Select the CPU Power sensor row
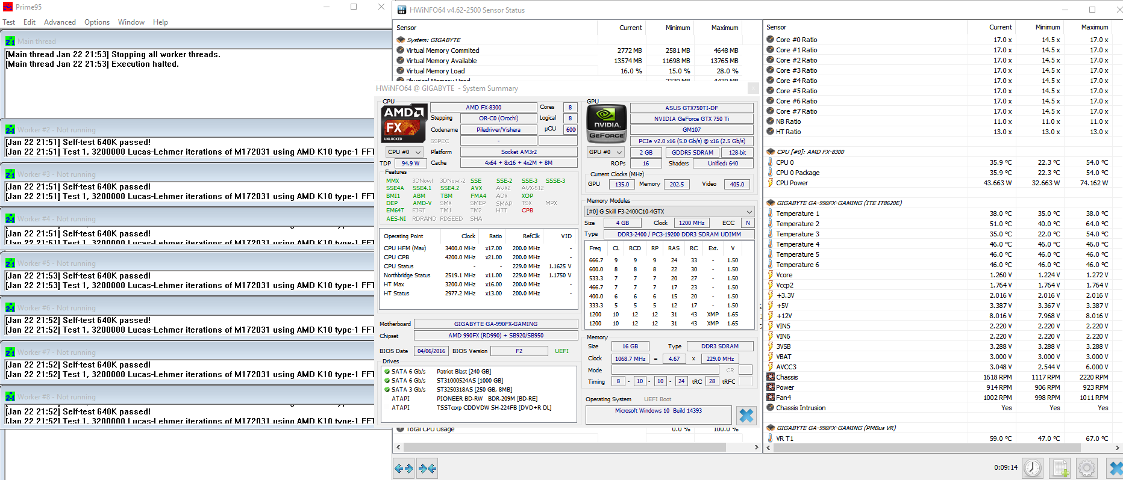 792,183
